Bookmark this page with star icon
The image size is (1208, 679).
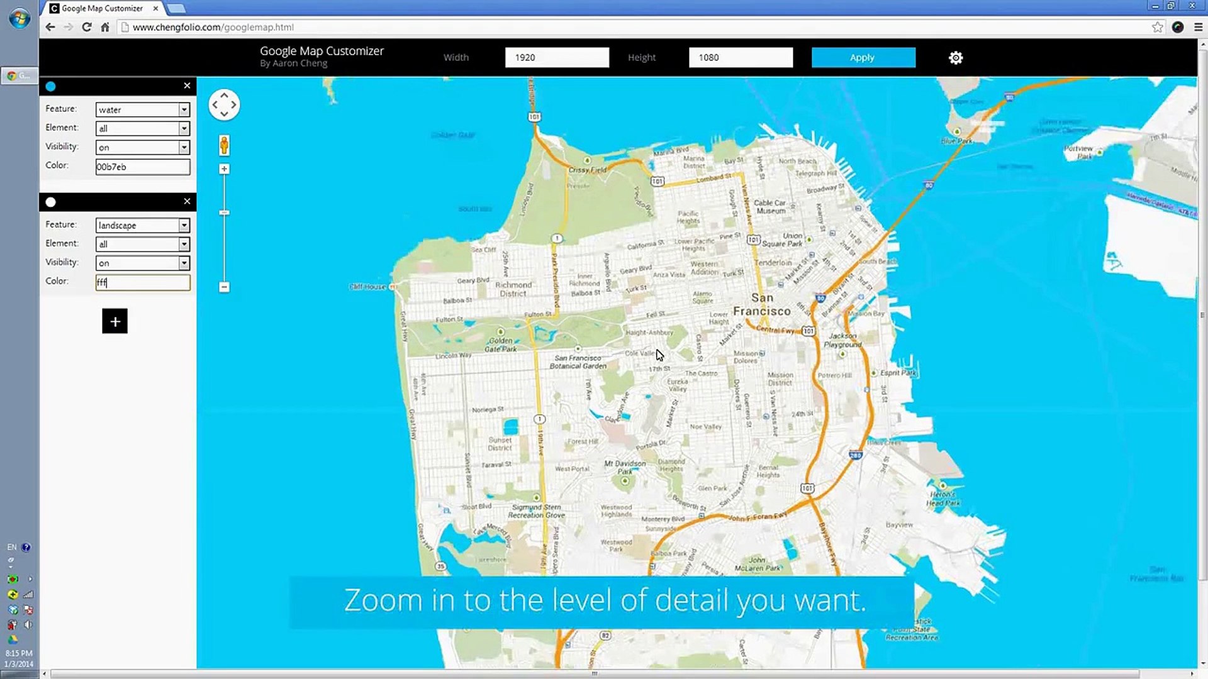[x=1157, y=27]
